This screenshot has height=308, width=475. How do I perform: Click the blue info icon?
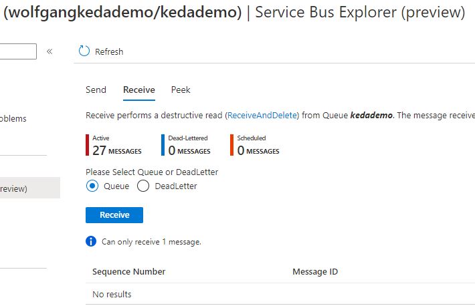coord(91,241)
